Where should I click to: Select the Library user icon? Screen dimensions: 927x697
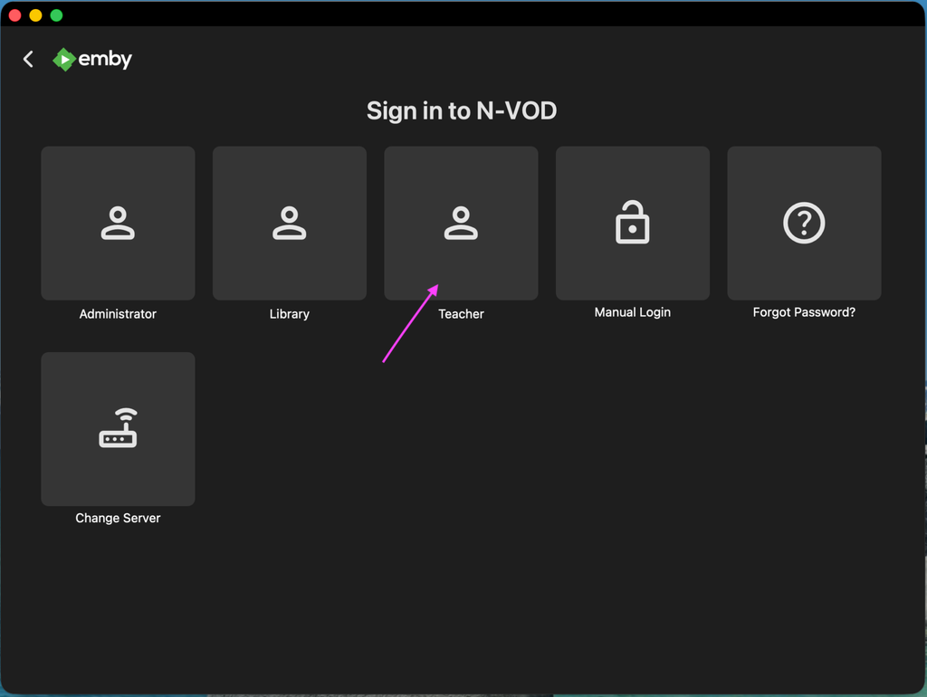pyautogui.click(x=289, y=223)
